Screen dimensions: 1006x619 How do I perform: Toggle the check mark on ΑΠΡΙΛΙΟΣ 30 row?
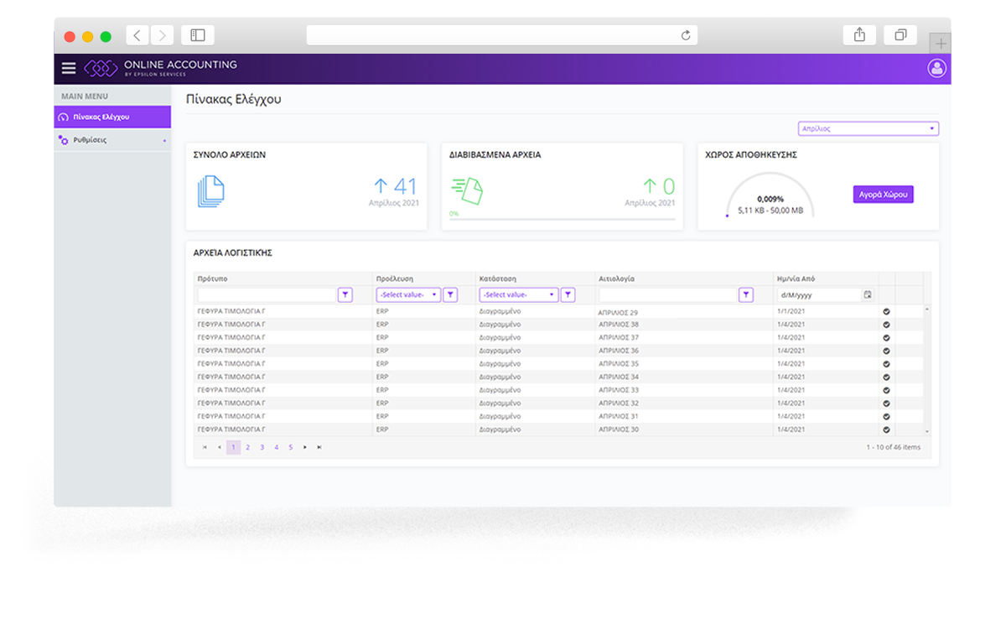tap(887, 429)
